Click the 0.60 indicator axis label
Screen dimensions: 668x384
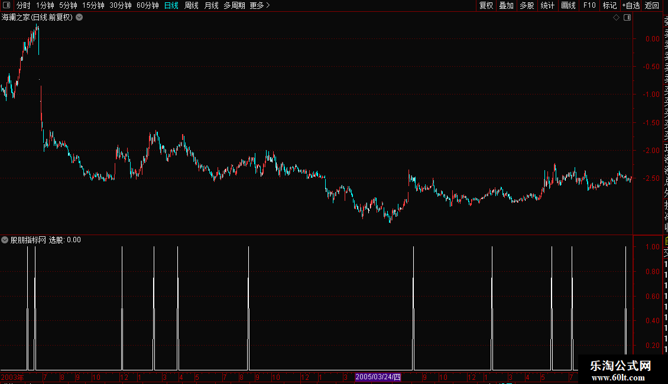pyautogui.click(x=652, y=297)
